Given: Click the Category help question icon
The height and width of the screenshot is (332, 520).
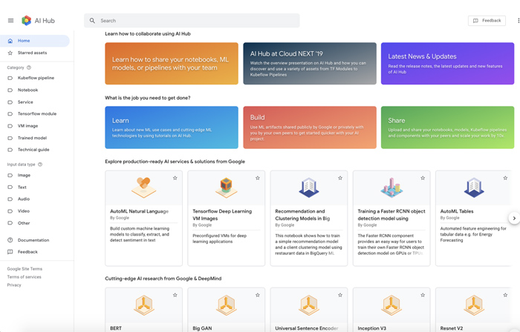Looking at the screenshot, I should 29,67.
